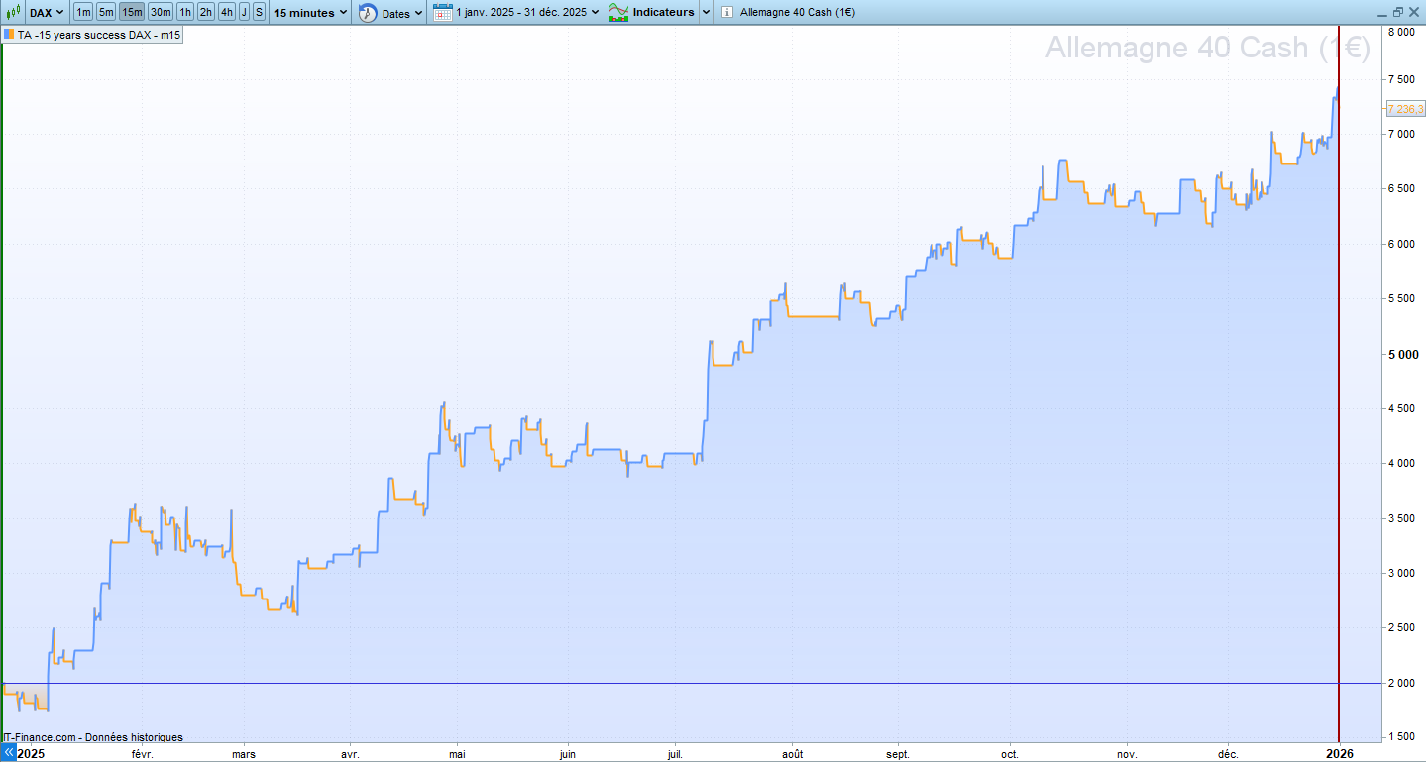Click the Indicateurs chart icon
Screen dimensions: 1426x762
pyautogui.click(x=618, y=13)
